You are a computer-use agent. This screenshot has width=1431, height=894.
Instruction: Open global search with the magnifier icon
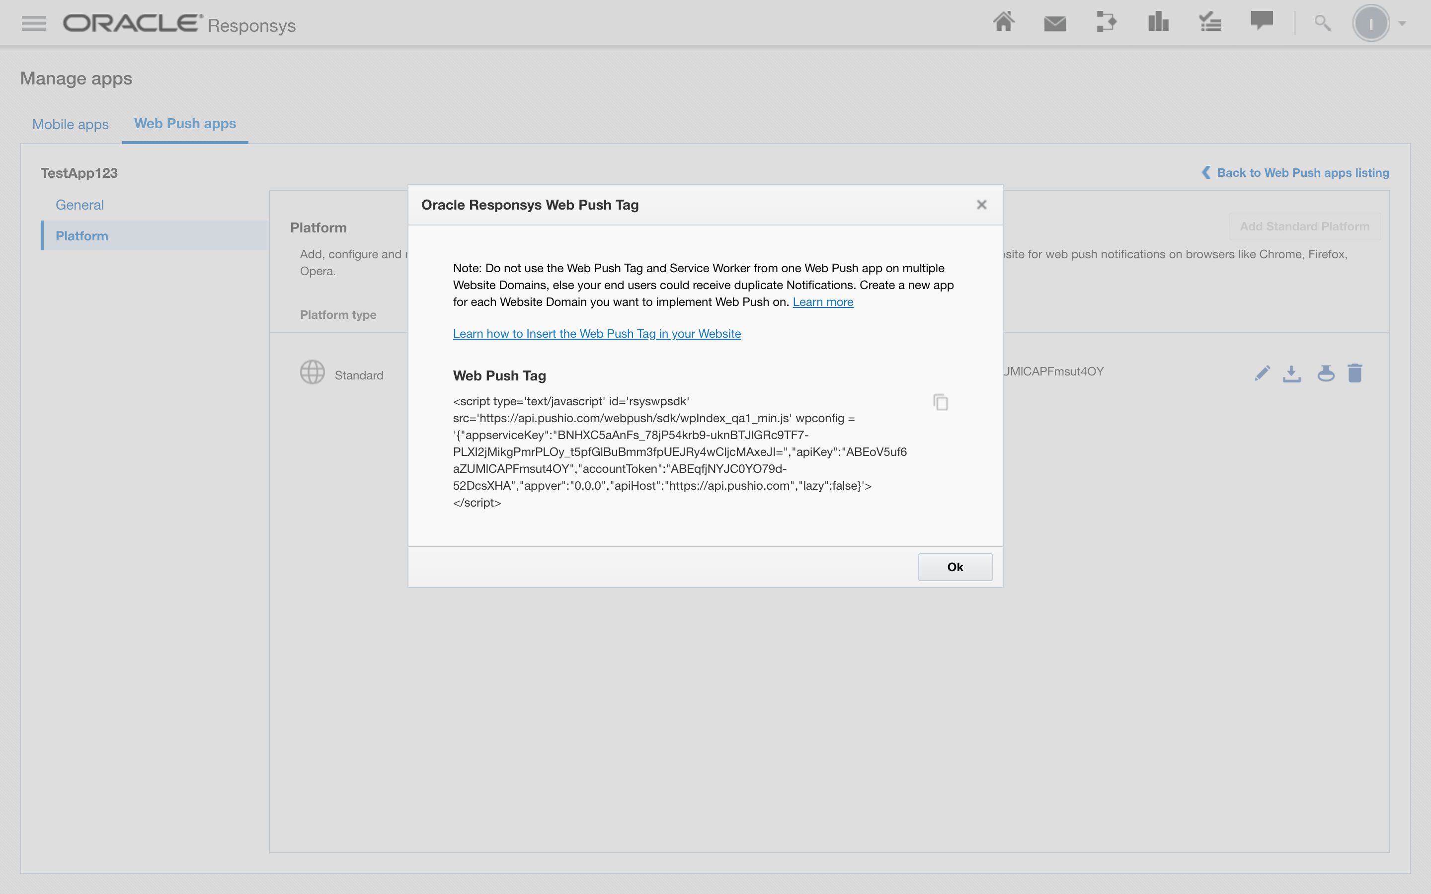click(x=1322, y=22)
